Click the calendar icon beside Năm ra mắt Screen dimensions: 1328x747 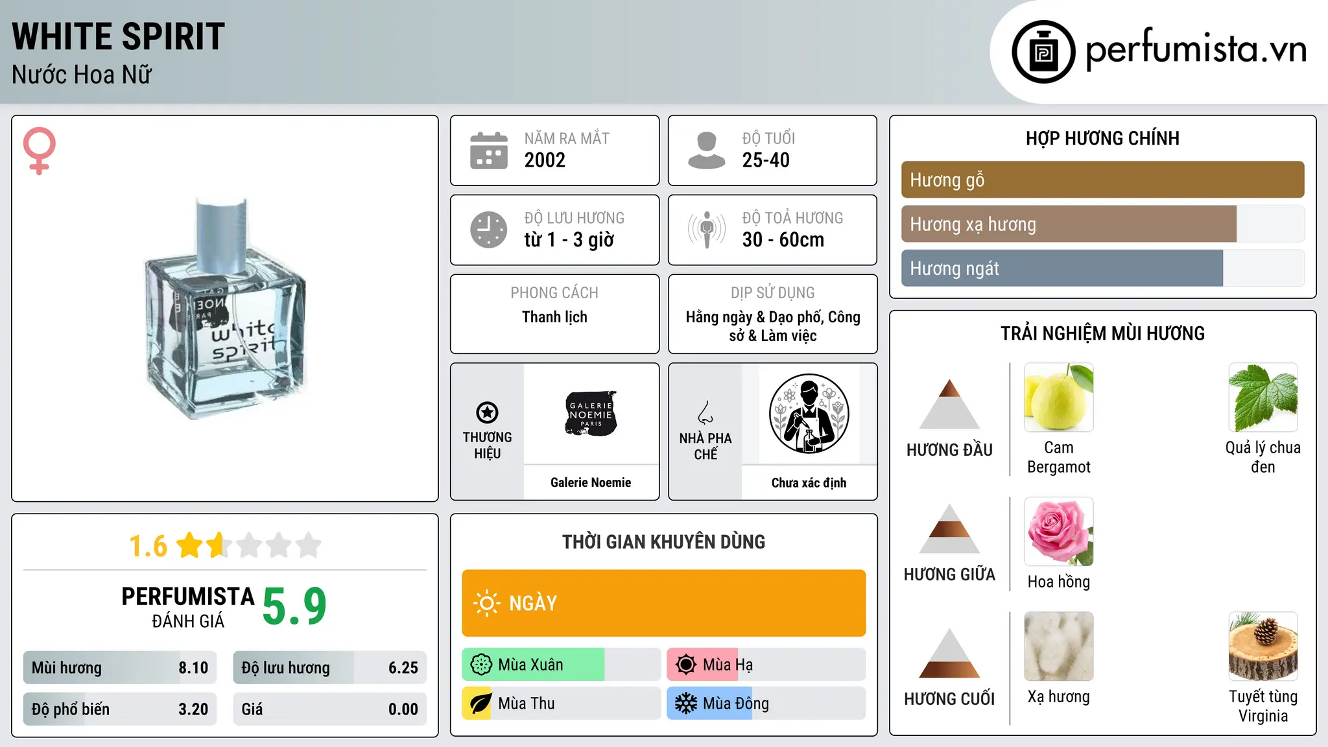[489, 150]
